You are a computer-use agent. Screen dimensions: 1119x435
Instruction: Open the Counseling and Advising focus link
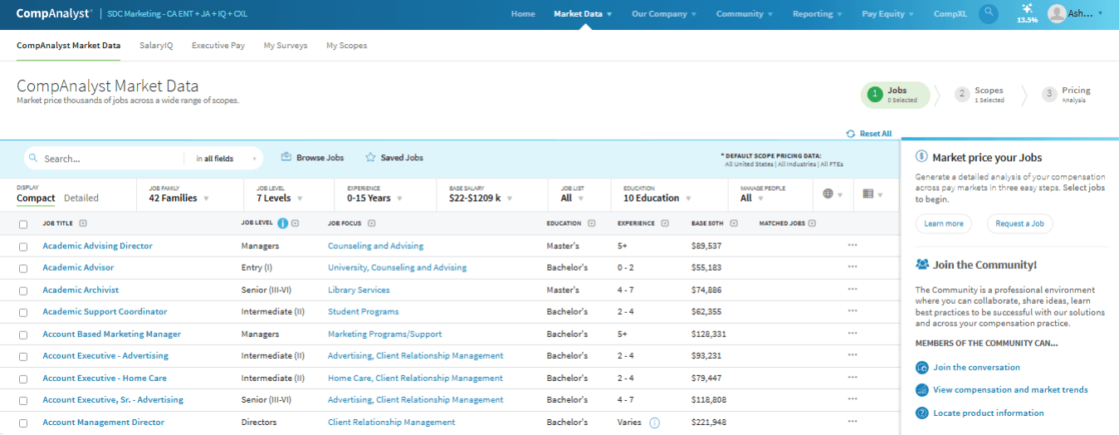(375, 246)
